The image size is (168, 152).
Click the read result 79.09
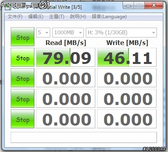coord(66,57)
